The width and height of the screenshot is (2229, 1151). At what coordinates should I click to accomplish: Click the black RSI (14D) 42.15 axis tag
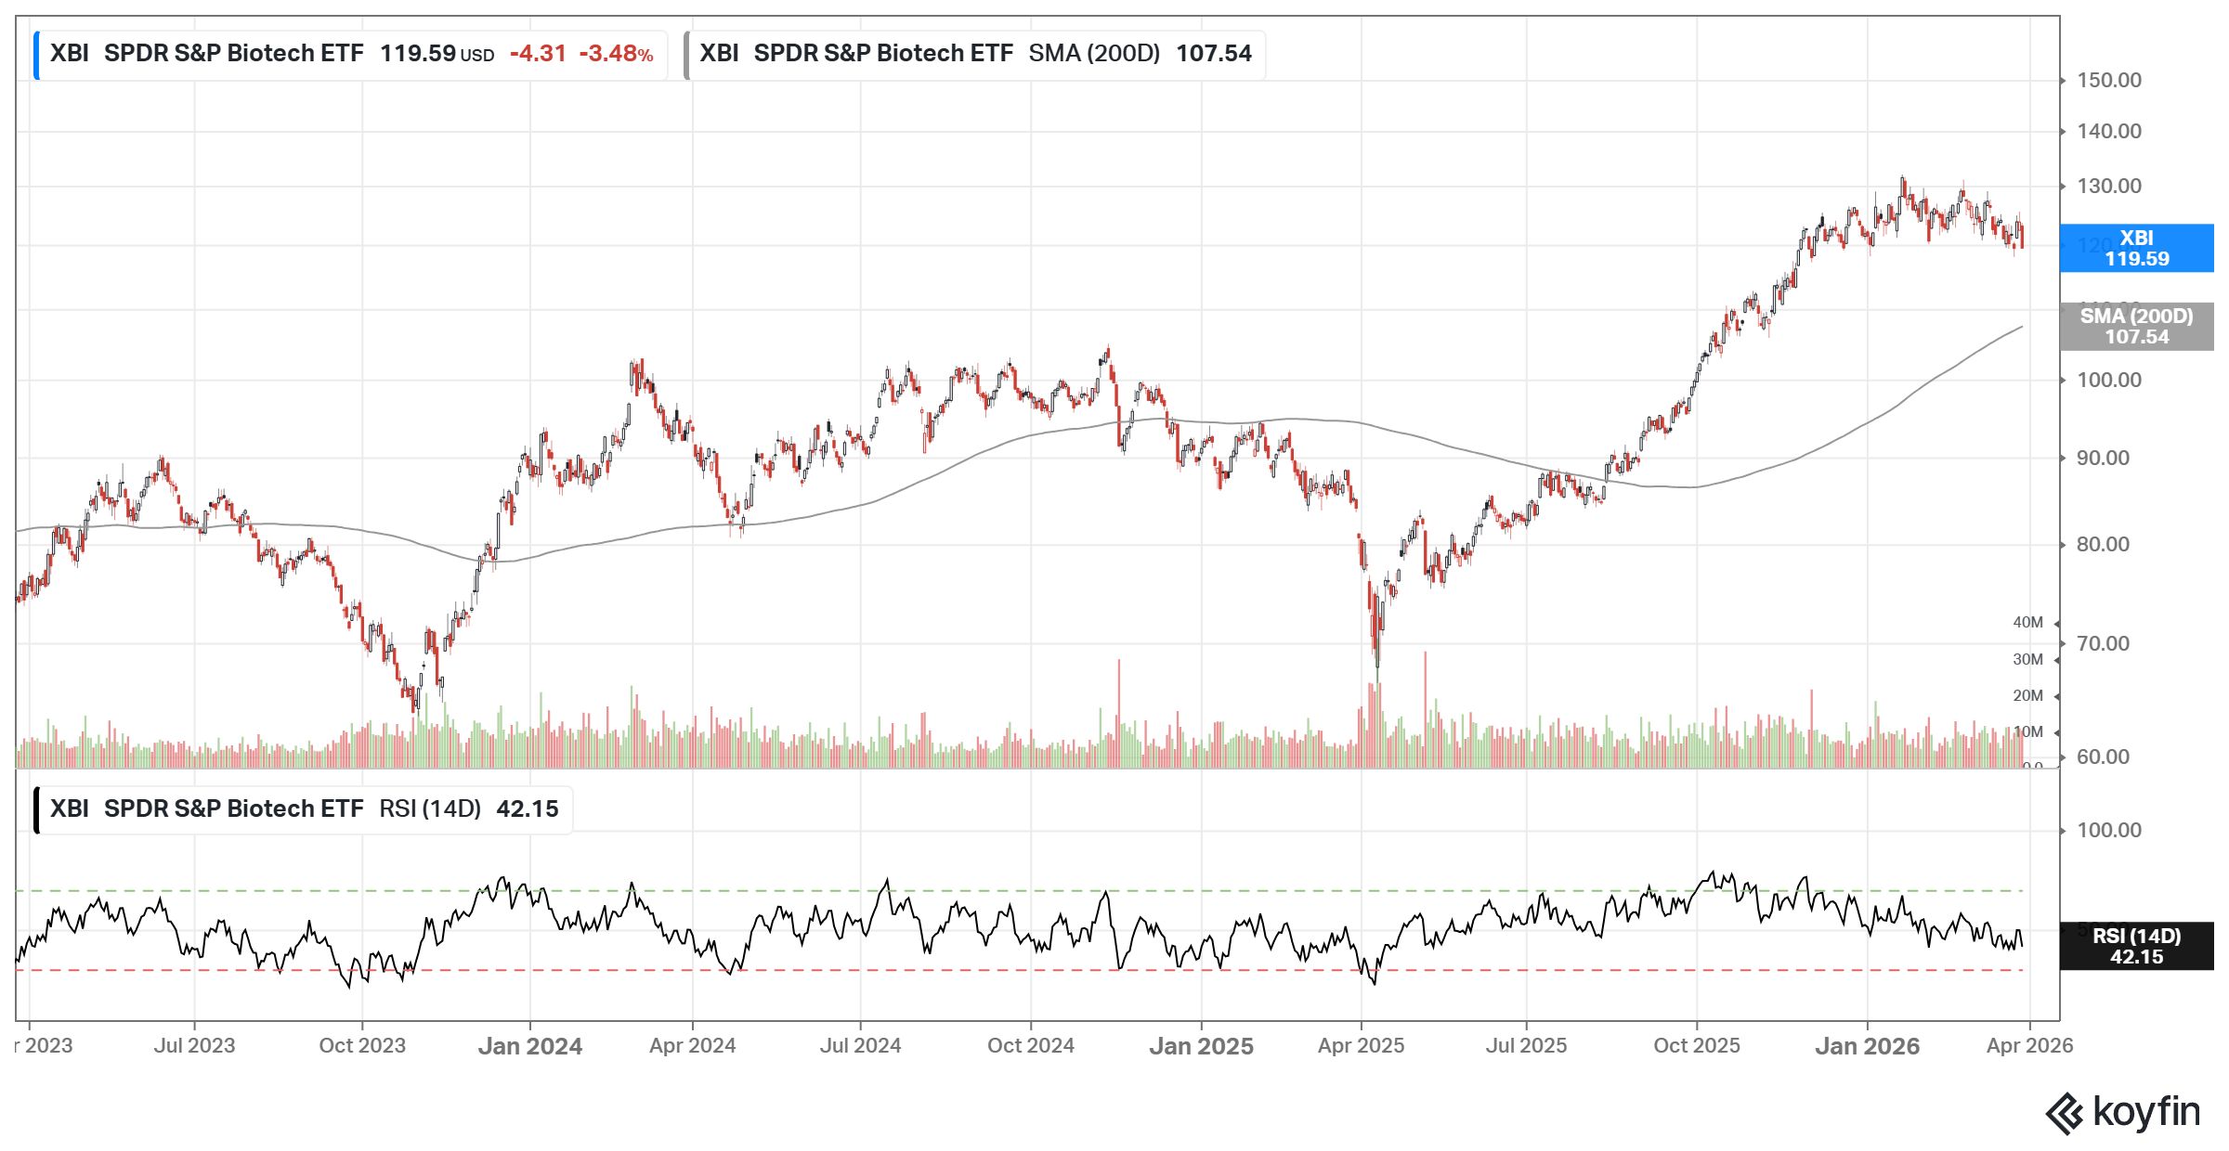click(2135, 946)
